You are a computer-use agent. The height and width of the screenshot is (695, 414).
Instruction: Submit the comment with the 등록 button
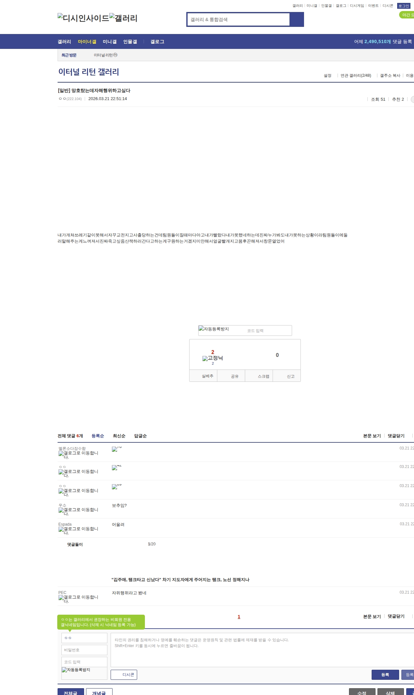(385, 675)
